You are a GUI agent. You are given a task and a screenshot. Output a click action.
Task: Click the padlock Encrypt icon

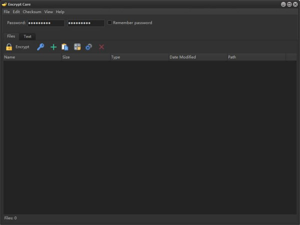coord(9,47)
